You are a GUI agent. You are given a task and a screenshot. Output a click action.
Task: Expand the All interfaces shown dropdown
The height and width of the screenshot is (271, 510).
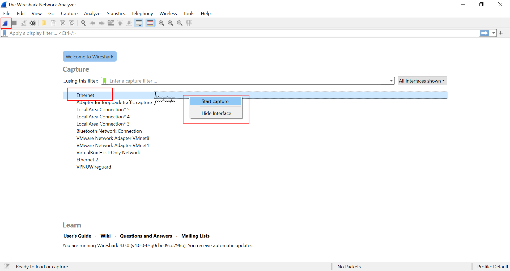pos(422,81)
